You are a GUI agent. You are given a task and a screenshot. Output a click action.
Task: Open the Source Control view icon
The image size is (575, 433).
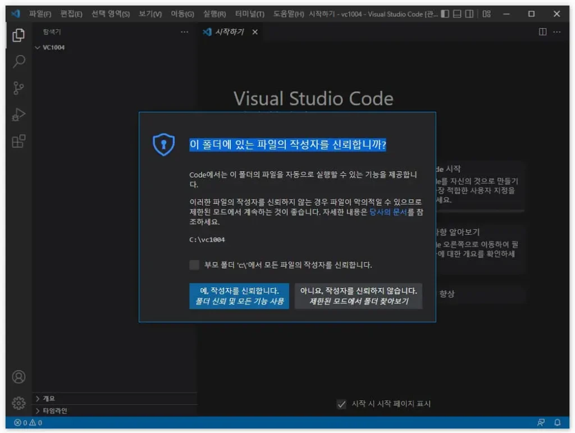[x=19, y=88]
